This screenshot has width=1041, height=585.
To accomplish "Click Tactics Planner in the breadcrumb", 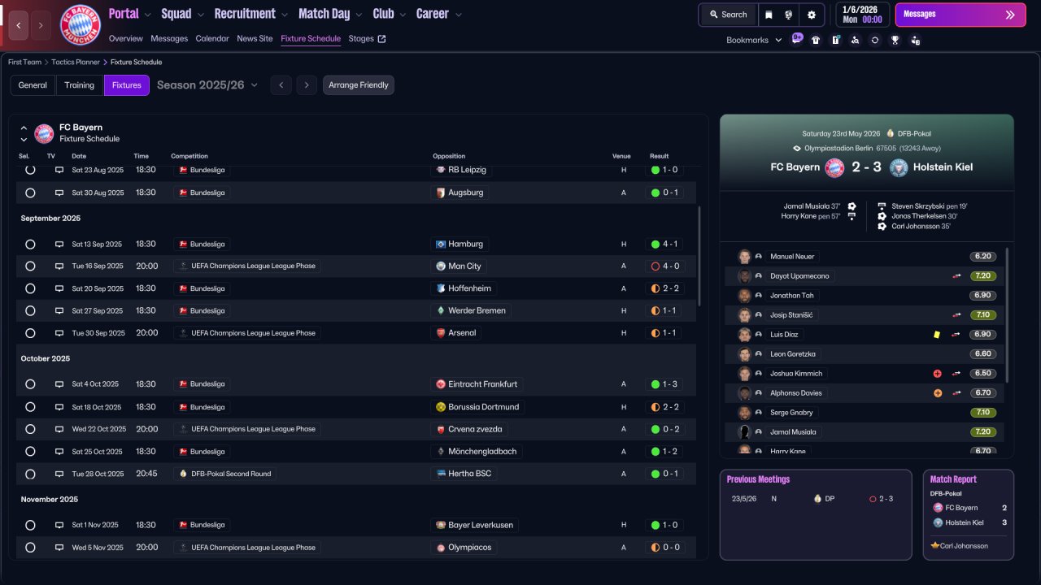I will point(76,62).
